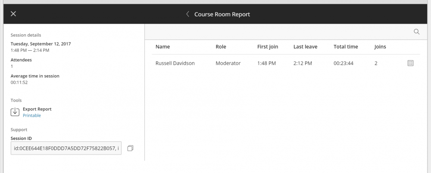
Task: Sort by the First join column header
Action: pyautogui.click(x=268, y=47)
